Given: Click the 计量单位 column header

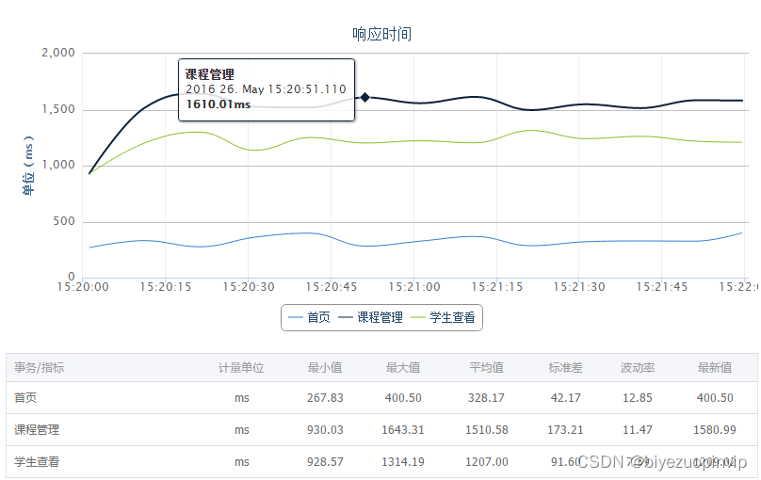Looking at the screenshot, I should (241, 367).
